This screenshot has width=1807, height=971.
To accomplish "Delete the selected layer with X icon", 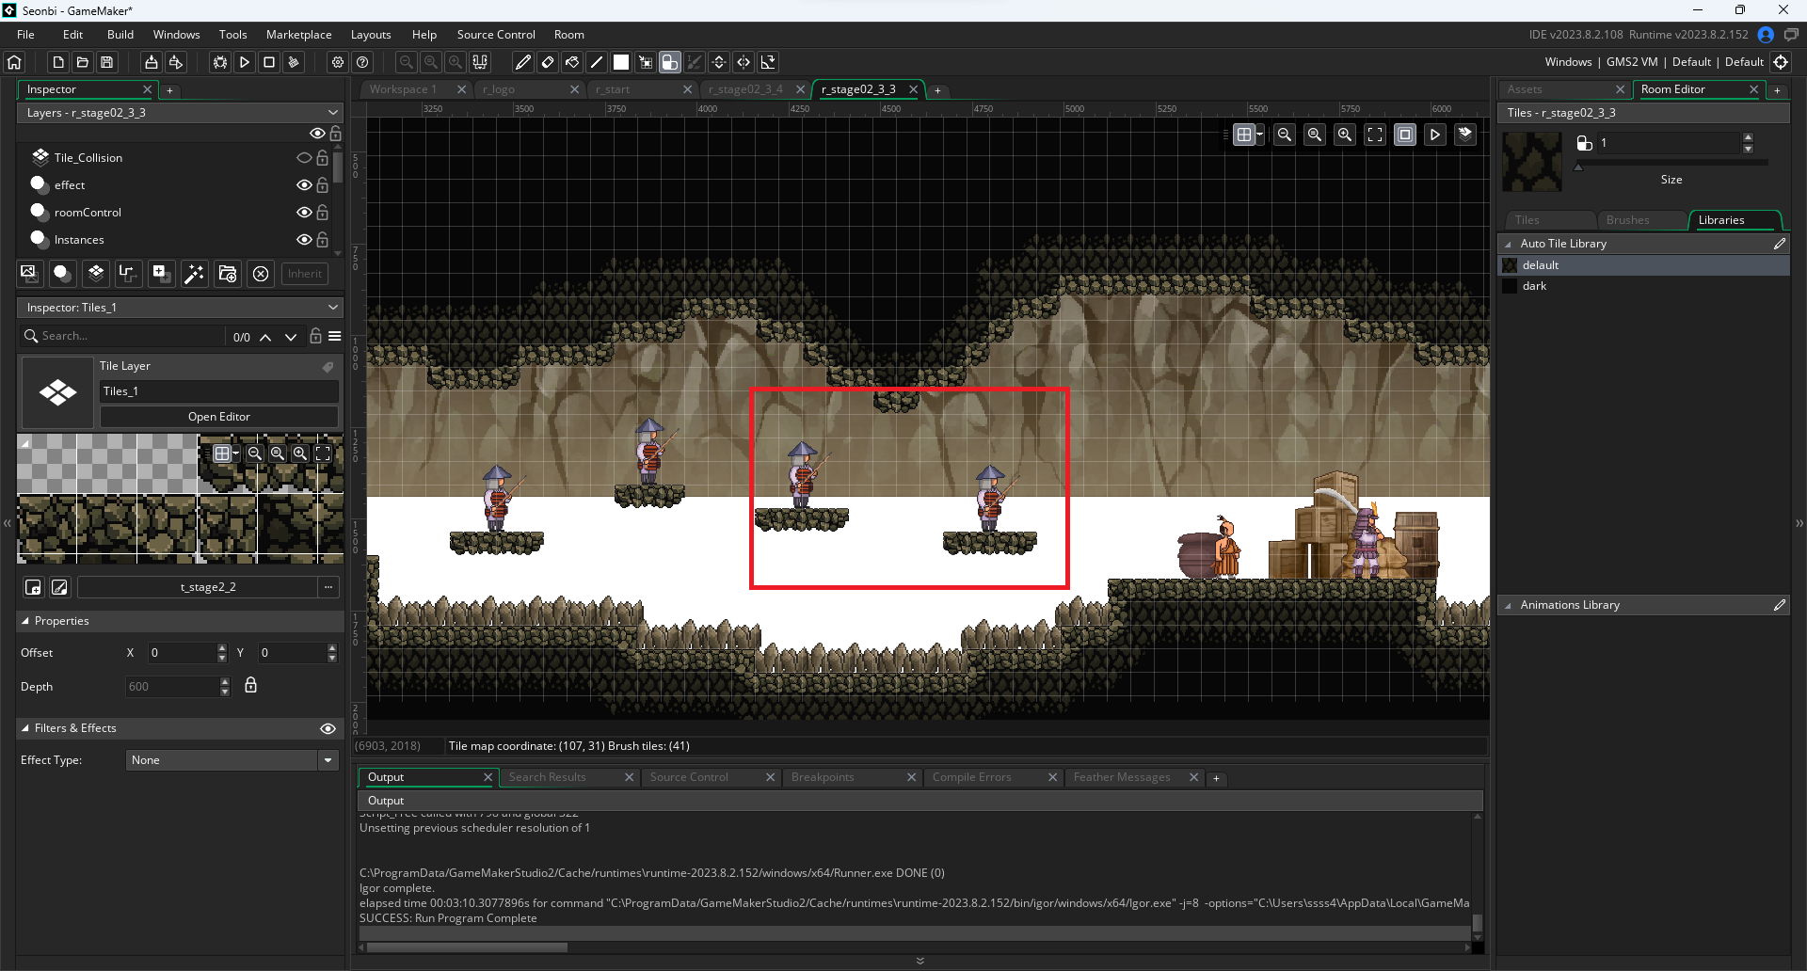I will (x=261, y=274).
